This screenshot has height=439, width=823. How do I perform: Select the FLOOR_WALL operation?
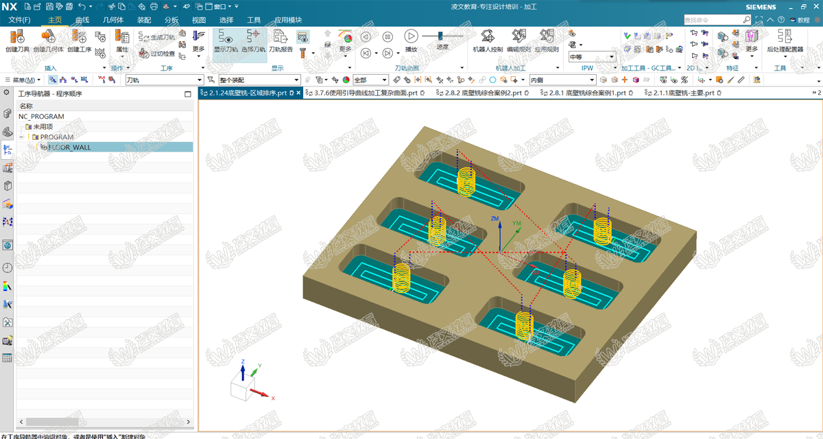coord(69,147)
